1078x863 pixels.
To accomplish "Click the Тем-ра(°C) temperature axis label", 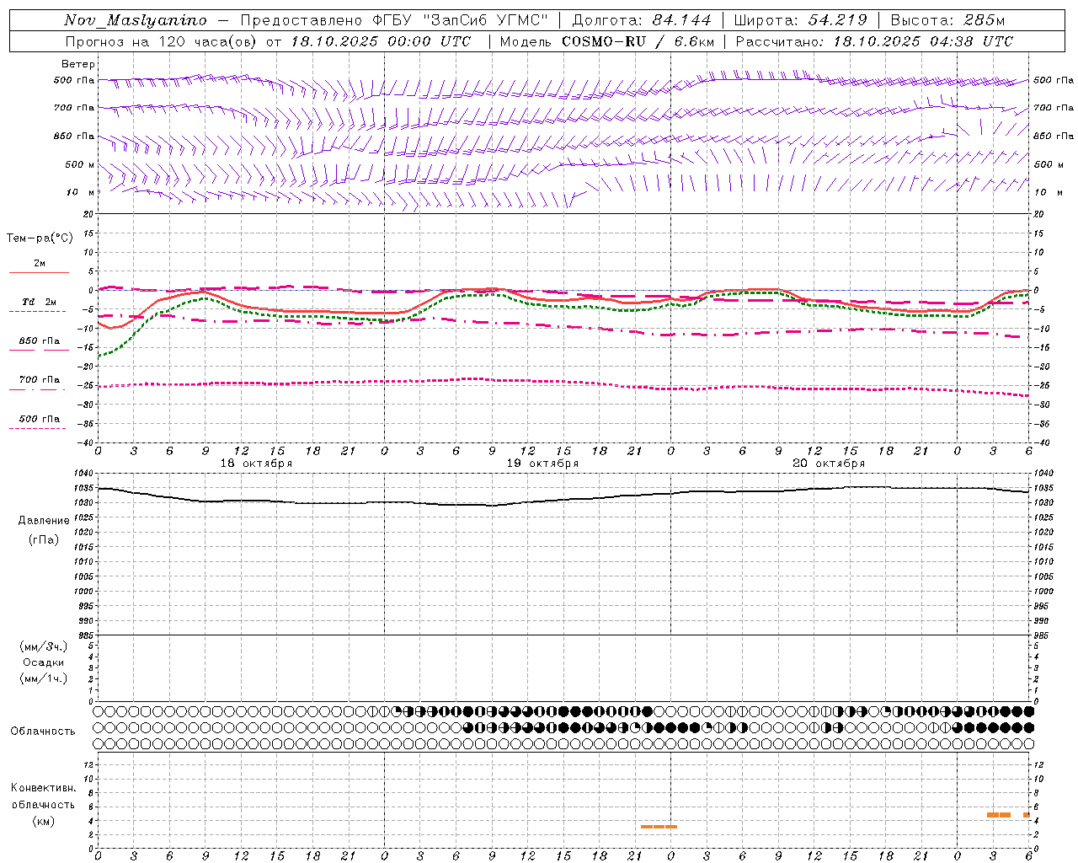I will coord(40,239).
